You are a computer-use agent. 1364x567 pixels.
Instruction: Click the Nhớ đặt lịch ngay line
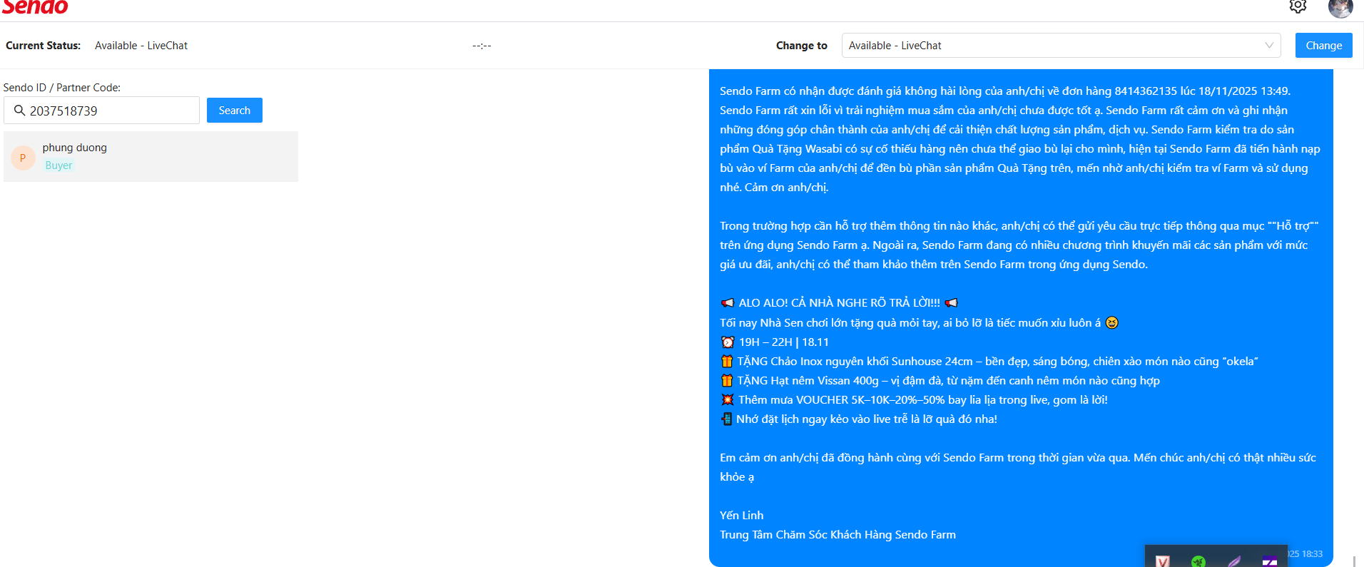point(859,419)
